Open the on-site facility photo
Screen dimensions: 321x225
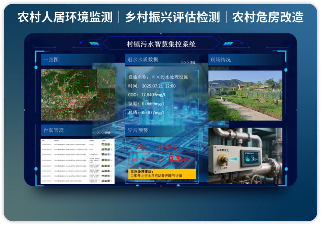pos(245,96)
